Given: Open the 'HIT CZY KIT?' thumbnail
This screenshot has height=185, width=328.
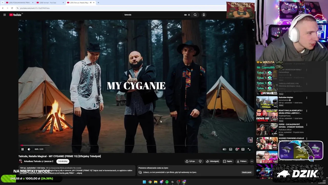Looking at the screenshot, I should (x=267, y=157).
